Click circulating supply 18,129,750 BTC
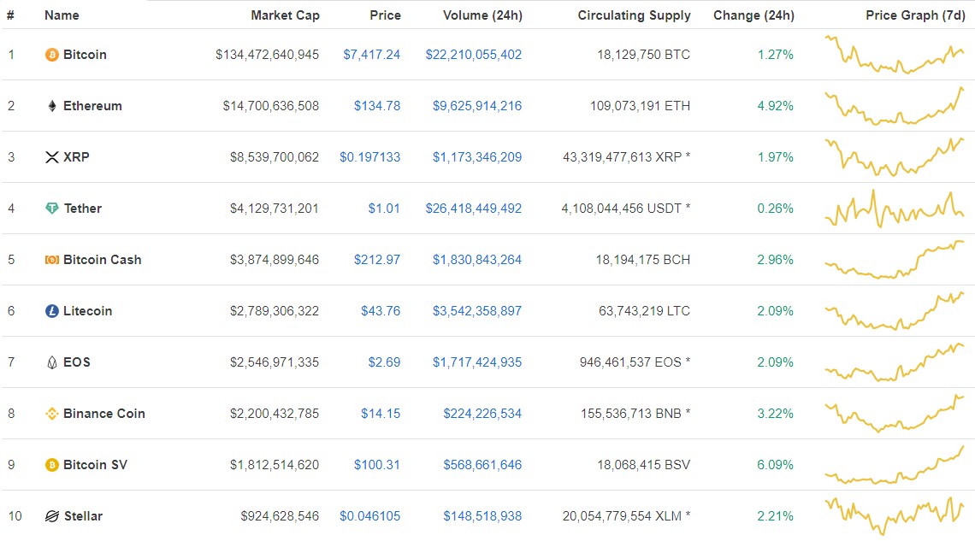This screenshot has width=975, height=541. click(643, 55)
